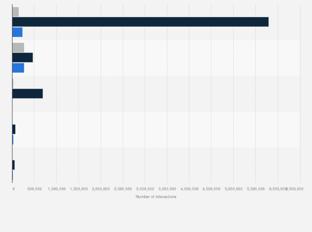Select the gray bar in first group
The height and width of the screenshot is (232, 312).
pyautogui.click(x=16, y=12)
